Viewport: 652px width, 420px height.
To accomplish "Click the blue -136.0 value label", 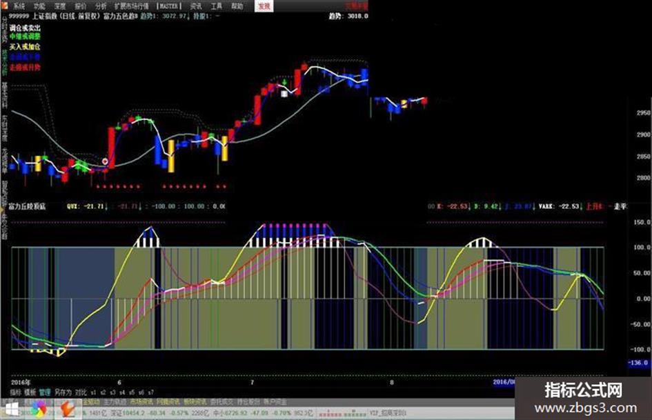I will tap(638, 363).
